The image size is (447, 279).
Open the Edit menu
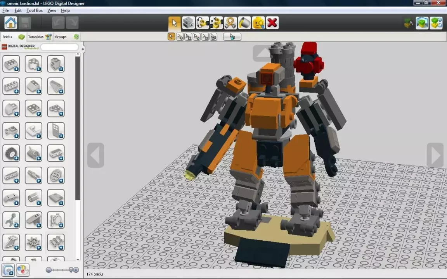(18, 10)
